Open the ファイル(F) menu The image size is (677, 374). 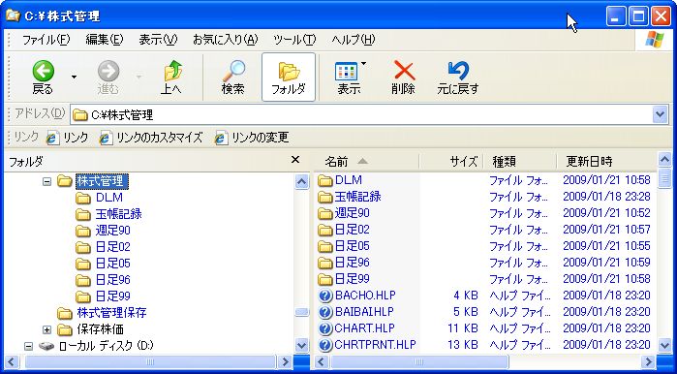pos(46,40)
